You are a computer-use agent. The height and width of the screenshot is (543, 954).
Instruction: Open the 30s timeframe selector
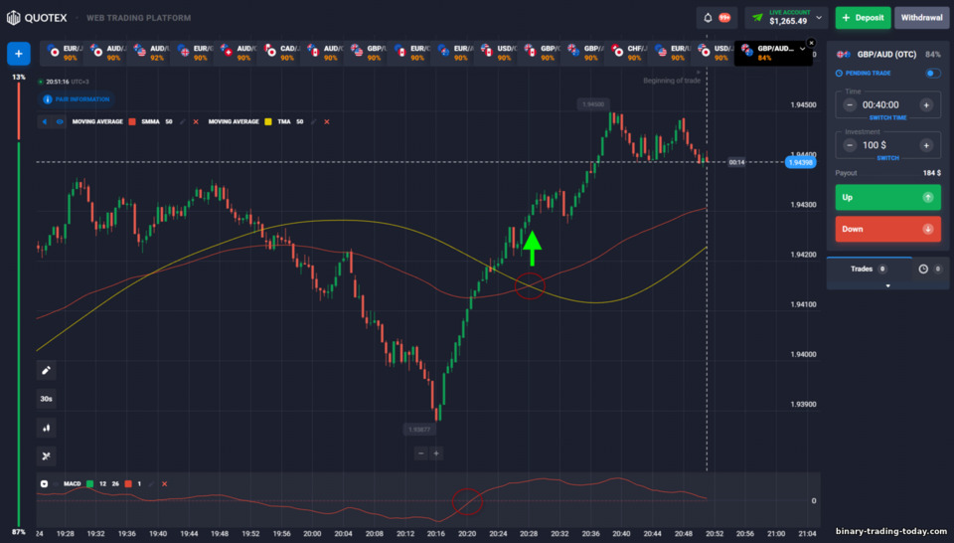pos(47,399)
